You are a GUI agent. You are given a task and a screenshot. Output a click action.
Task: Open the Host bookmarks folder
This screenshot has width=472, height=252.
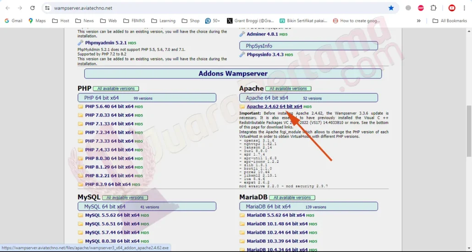60,21
